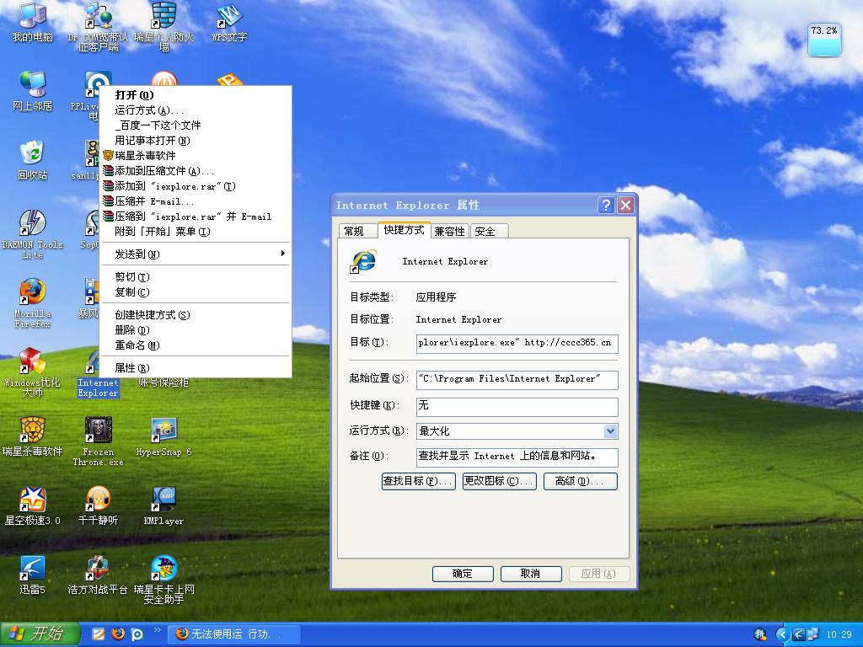
Task: Select the 千千静听 desktop icon
Action: [x=98, y=506]
